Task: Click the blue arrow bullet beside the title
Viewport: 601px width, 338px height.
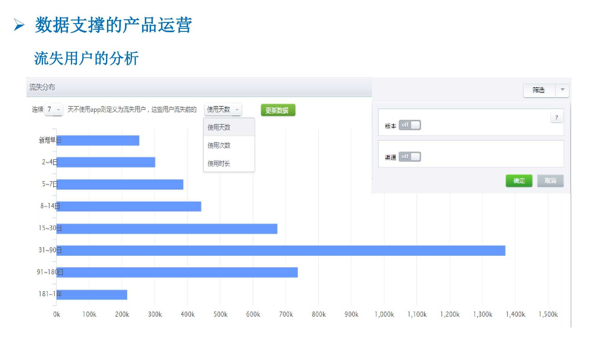Action: [19, 25]
